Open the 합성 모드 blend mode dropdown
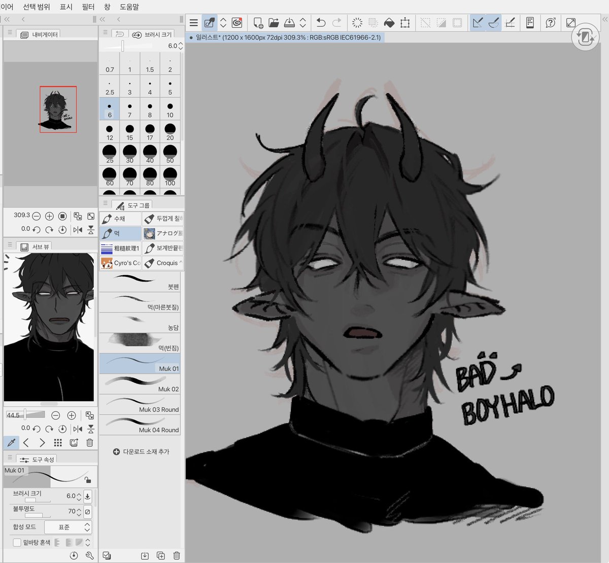This screenshot has width=609, height=563. click(x=67, y=527)
